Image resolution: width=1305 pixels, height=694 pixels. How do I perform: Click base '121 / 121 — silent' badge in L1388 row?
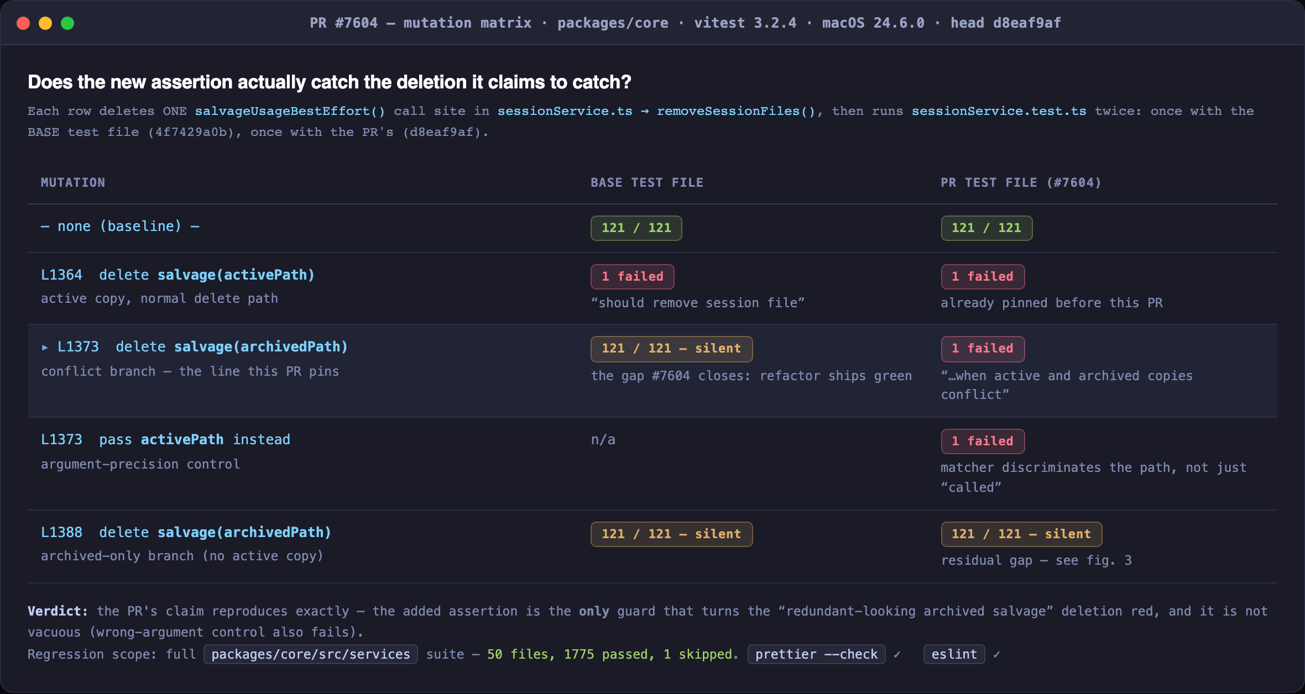671,534
